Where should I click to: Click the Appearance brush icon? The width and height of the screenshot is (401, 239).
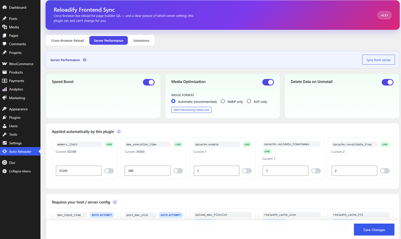pyautogui.click(x=4, y=109)
